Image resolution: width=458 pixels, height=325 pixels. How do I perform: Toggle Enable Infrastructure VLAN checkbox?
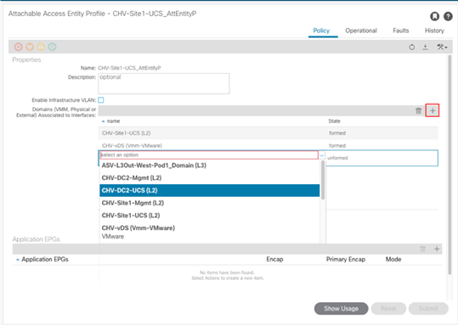coord(101,100)
